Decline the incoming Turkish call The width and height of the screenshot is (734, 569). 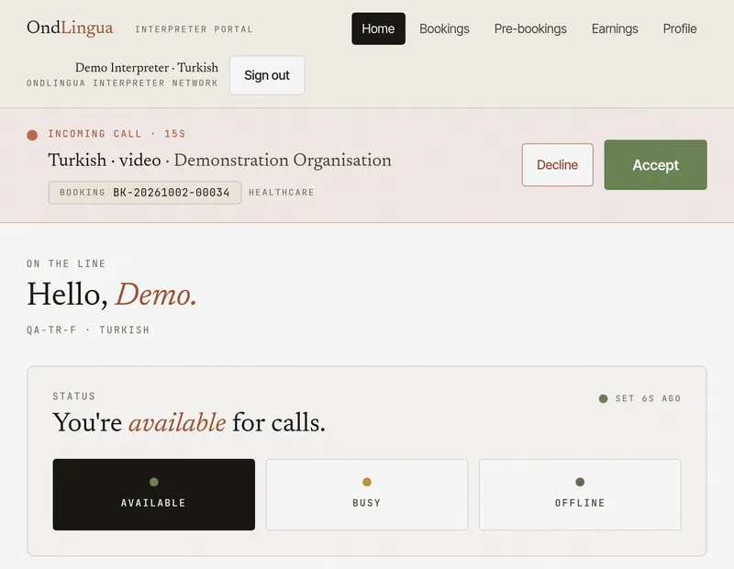pyautogui.click(x=558, y=165)
